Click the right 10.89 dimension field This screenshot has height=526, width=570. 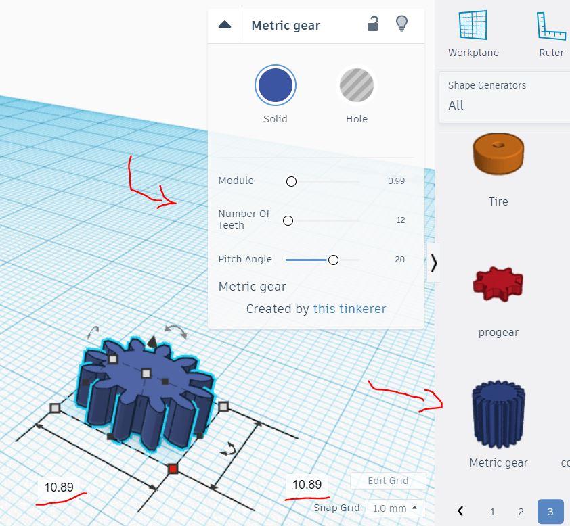(x=307, y=484)
